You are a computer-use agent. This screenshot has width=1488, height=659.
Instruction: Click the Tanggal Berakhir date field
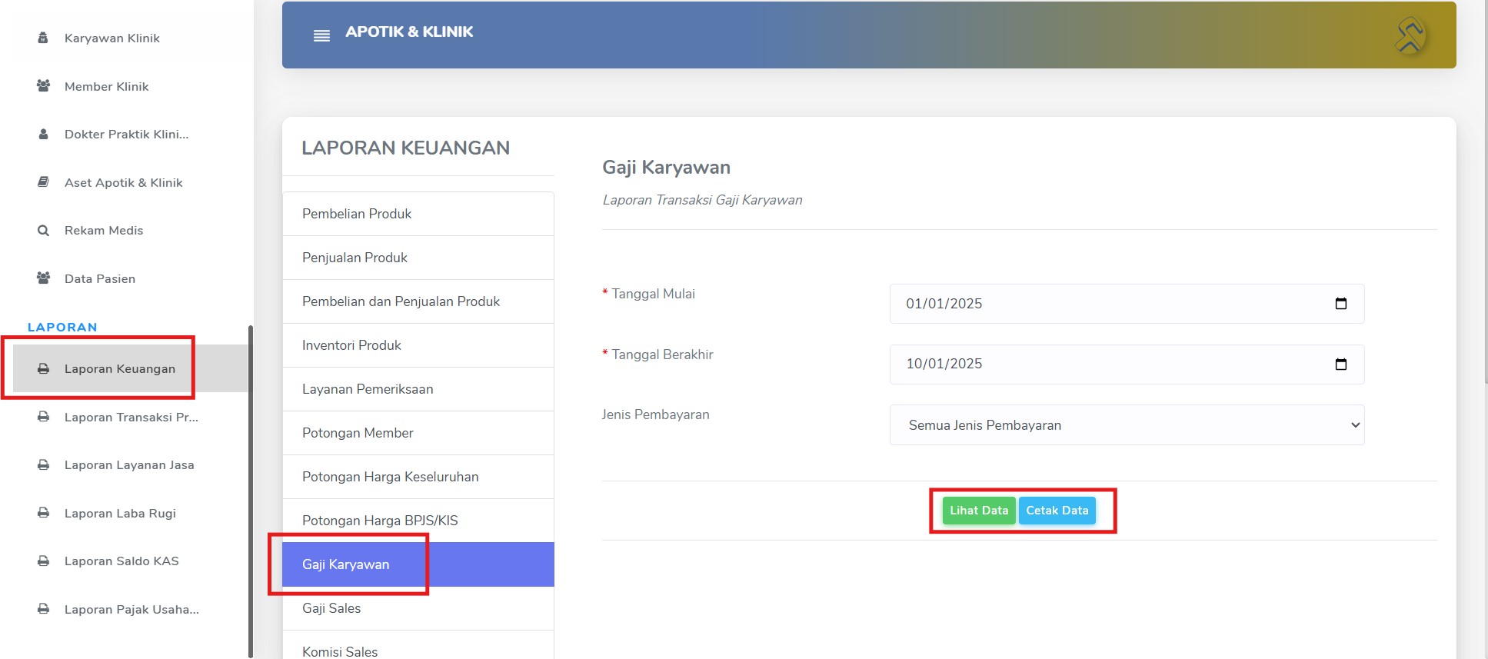(x=1127, y=364)
